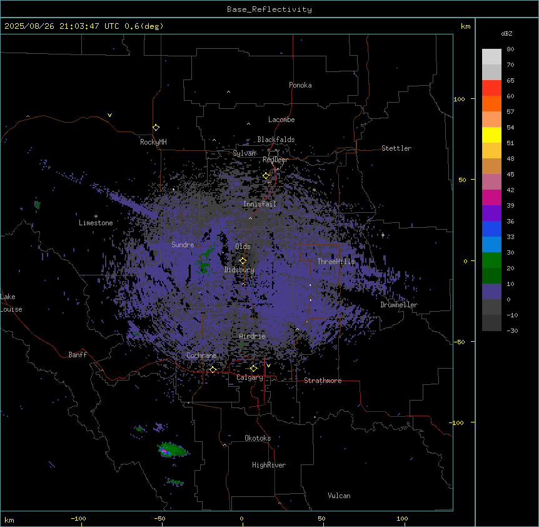Click the -50 tick label on vertical axis
This screenshot has width=539, height=527.
click(459, 342)
